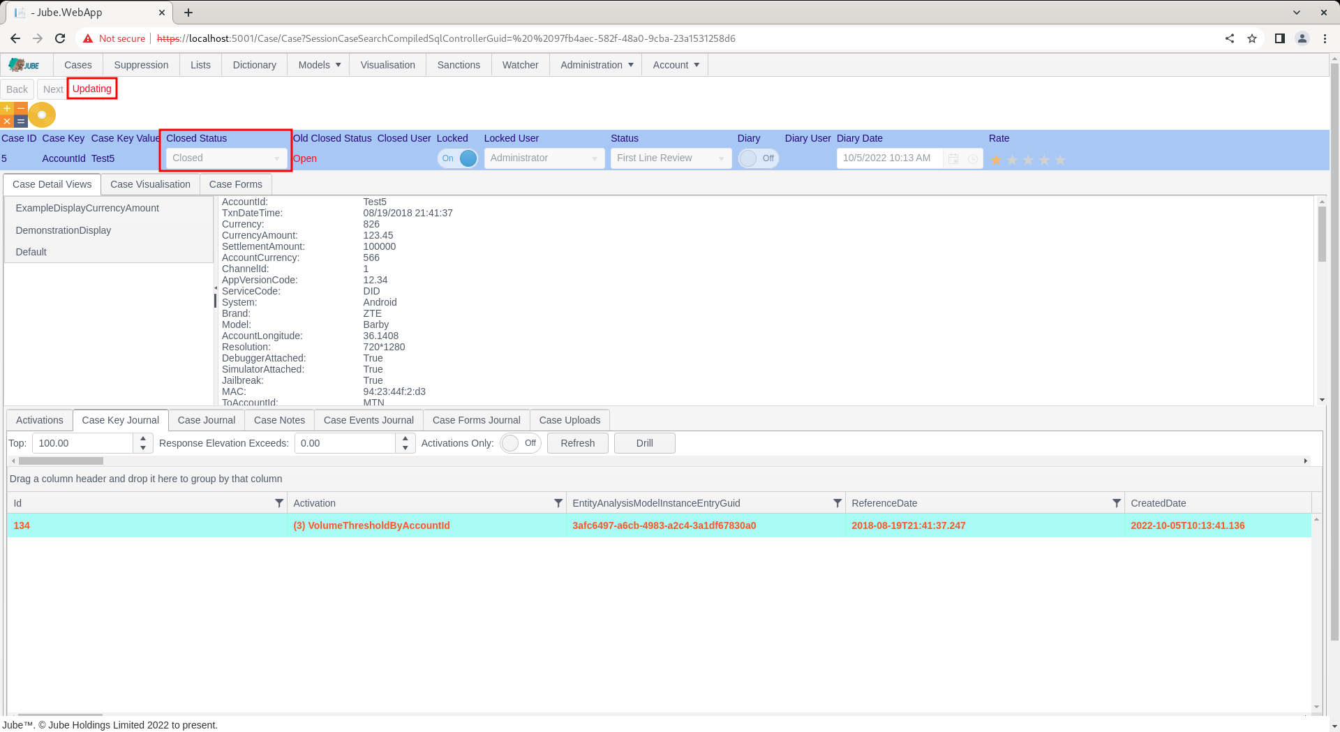Viewport: 1340px width, 732px height.
Task: Open the Cases menu item
Action: (78, 65)
